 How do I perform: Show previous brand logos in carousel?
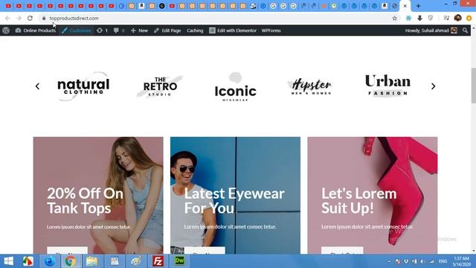[37, 86]
